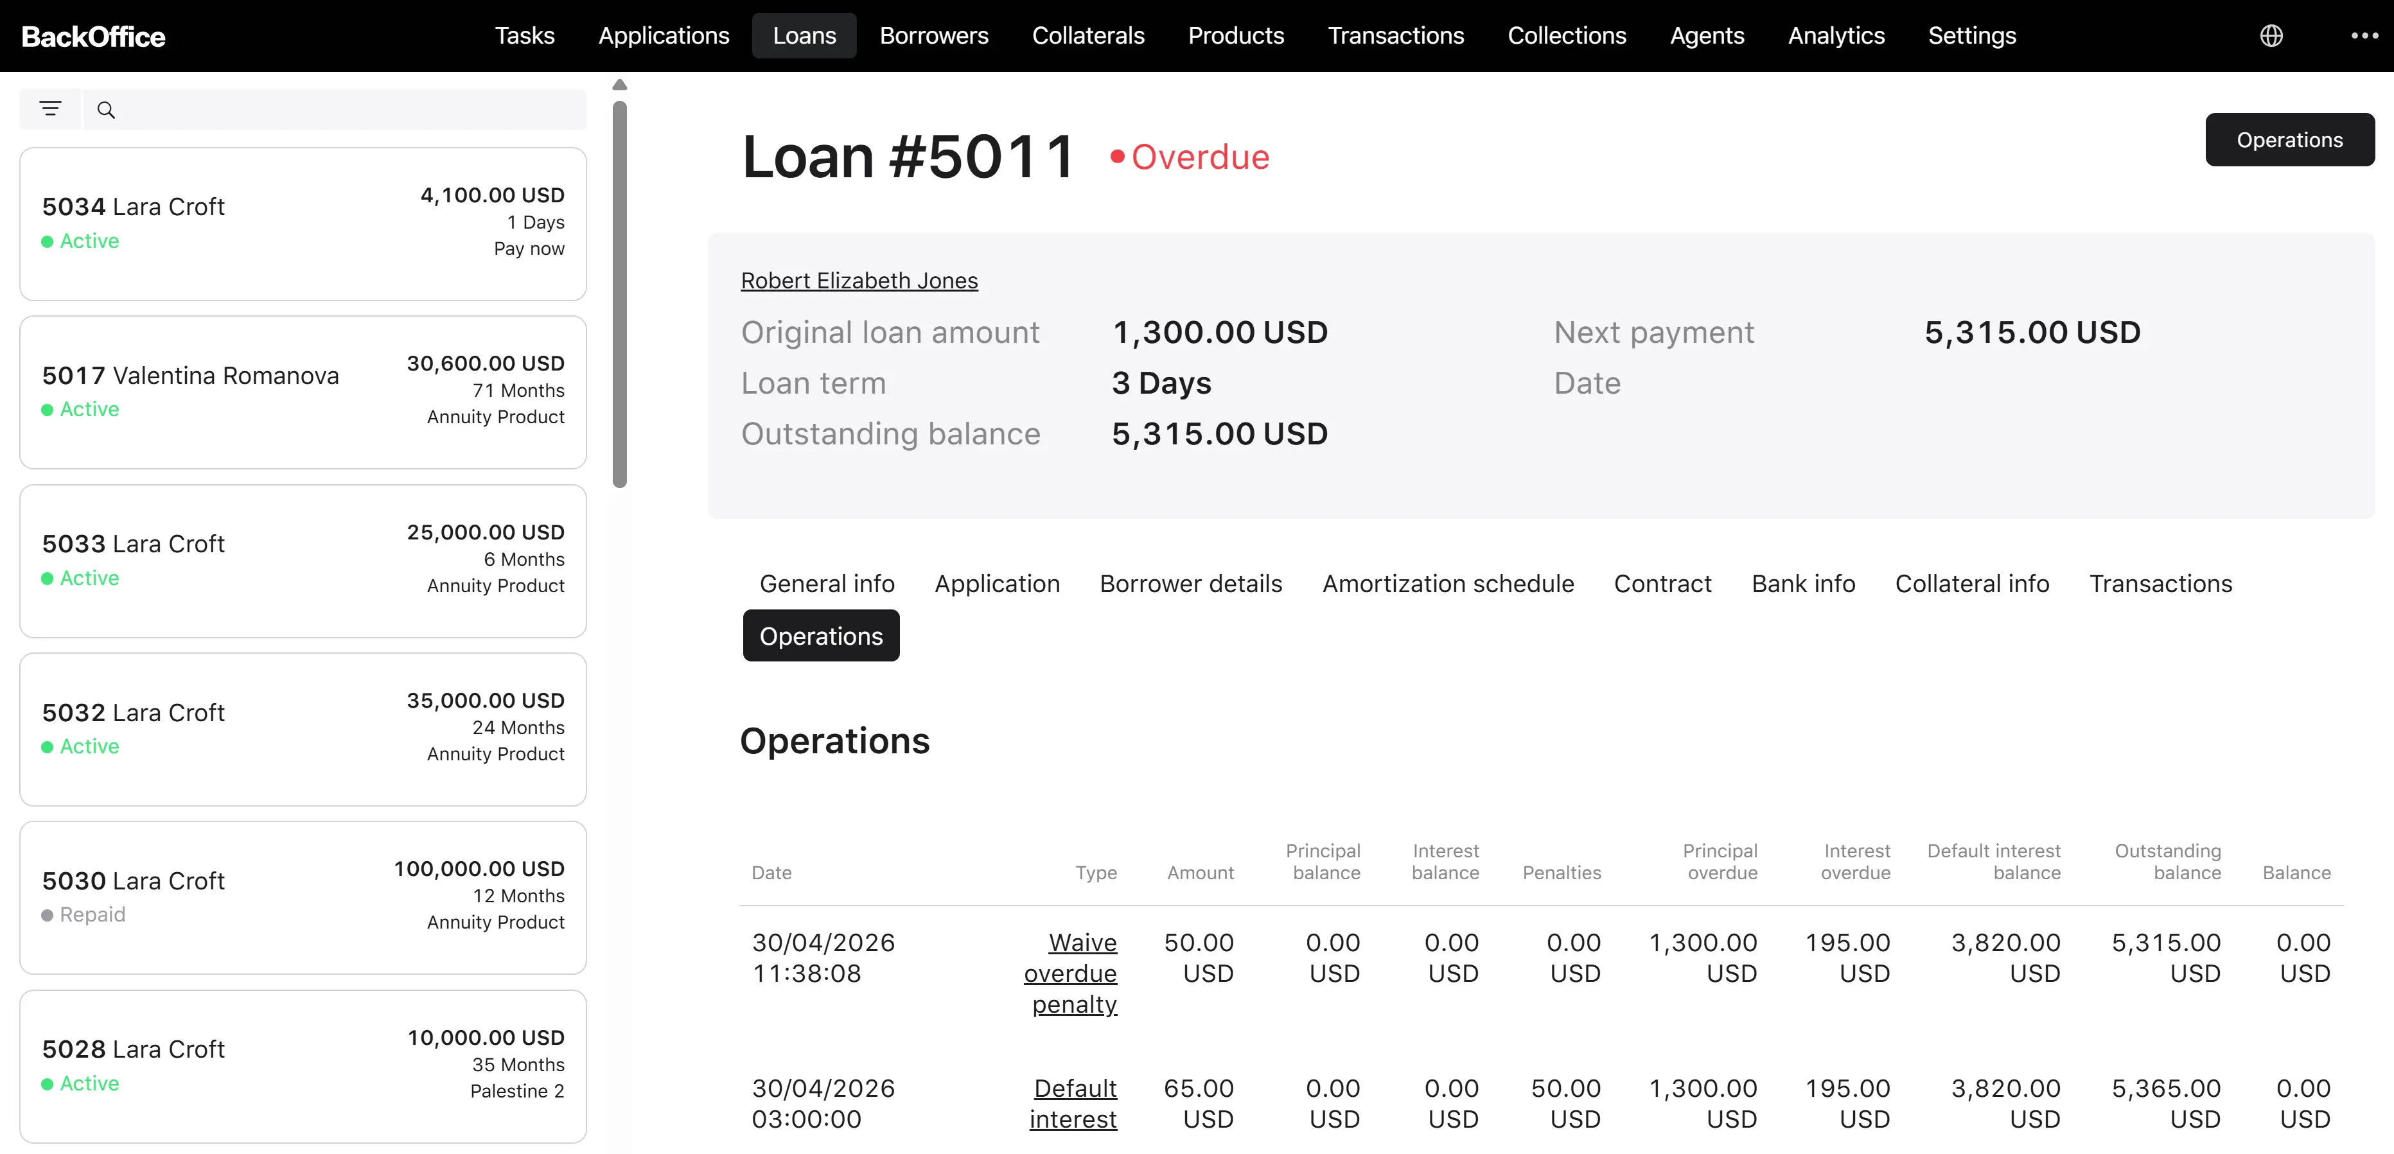Click the Overdue status label

click(x=1190, y=157)
